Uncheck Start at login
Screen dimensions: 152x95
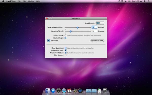66,38
